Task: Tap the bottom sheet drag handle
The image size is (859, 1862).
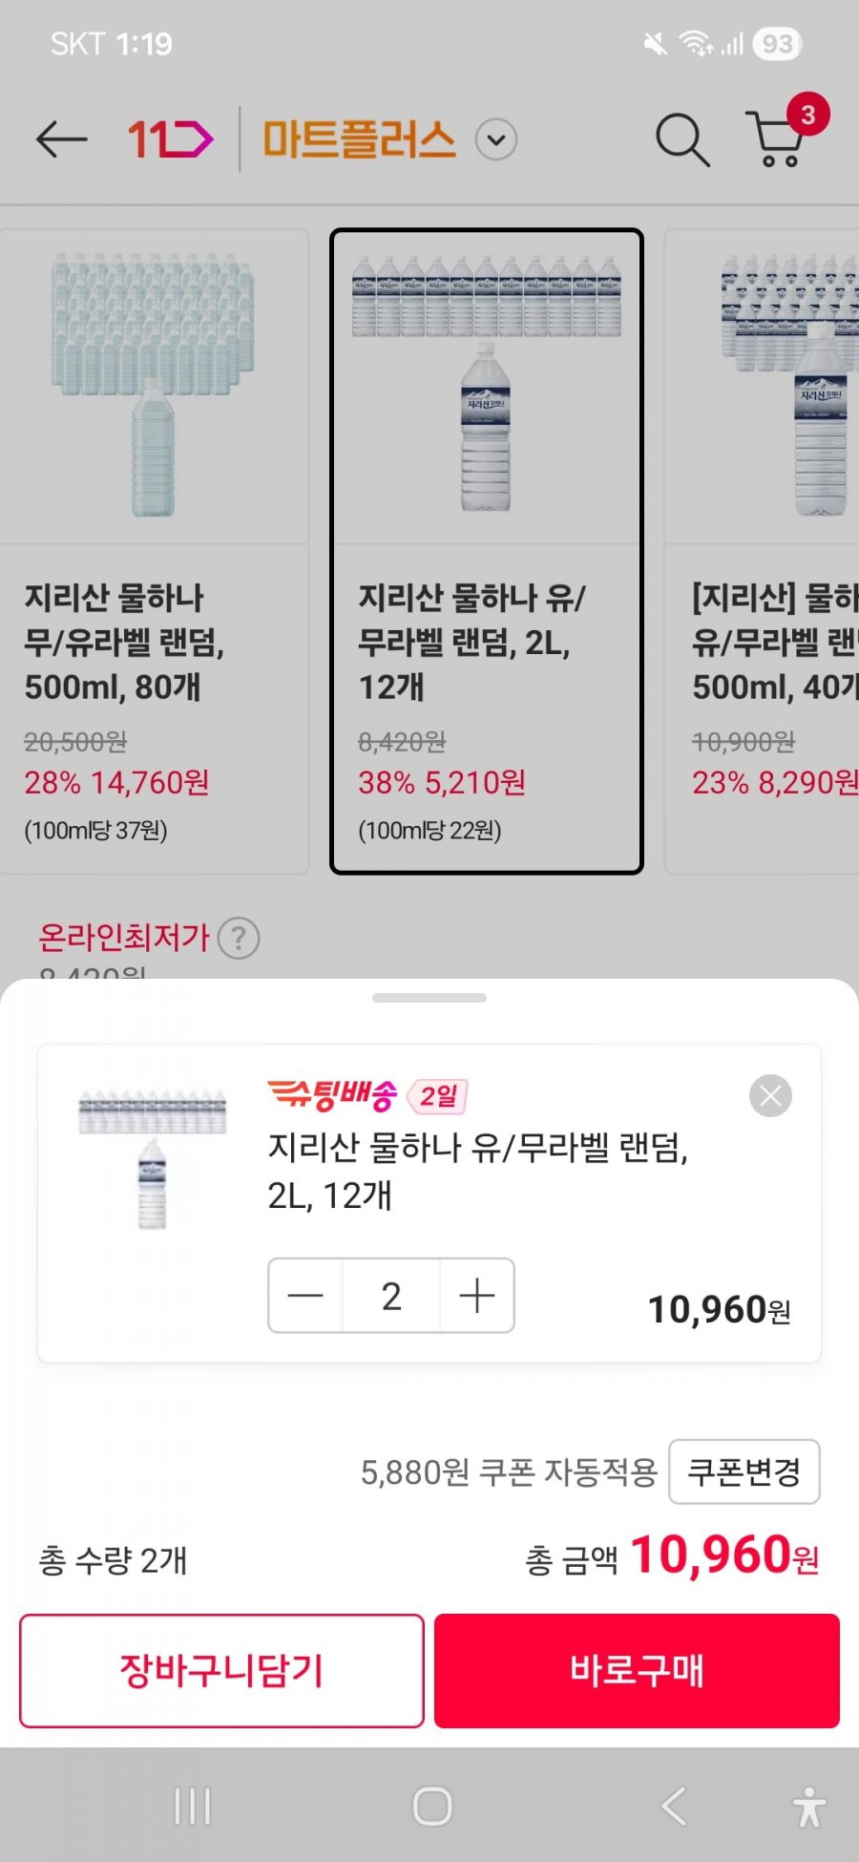Action: [x=429, y=998]
